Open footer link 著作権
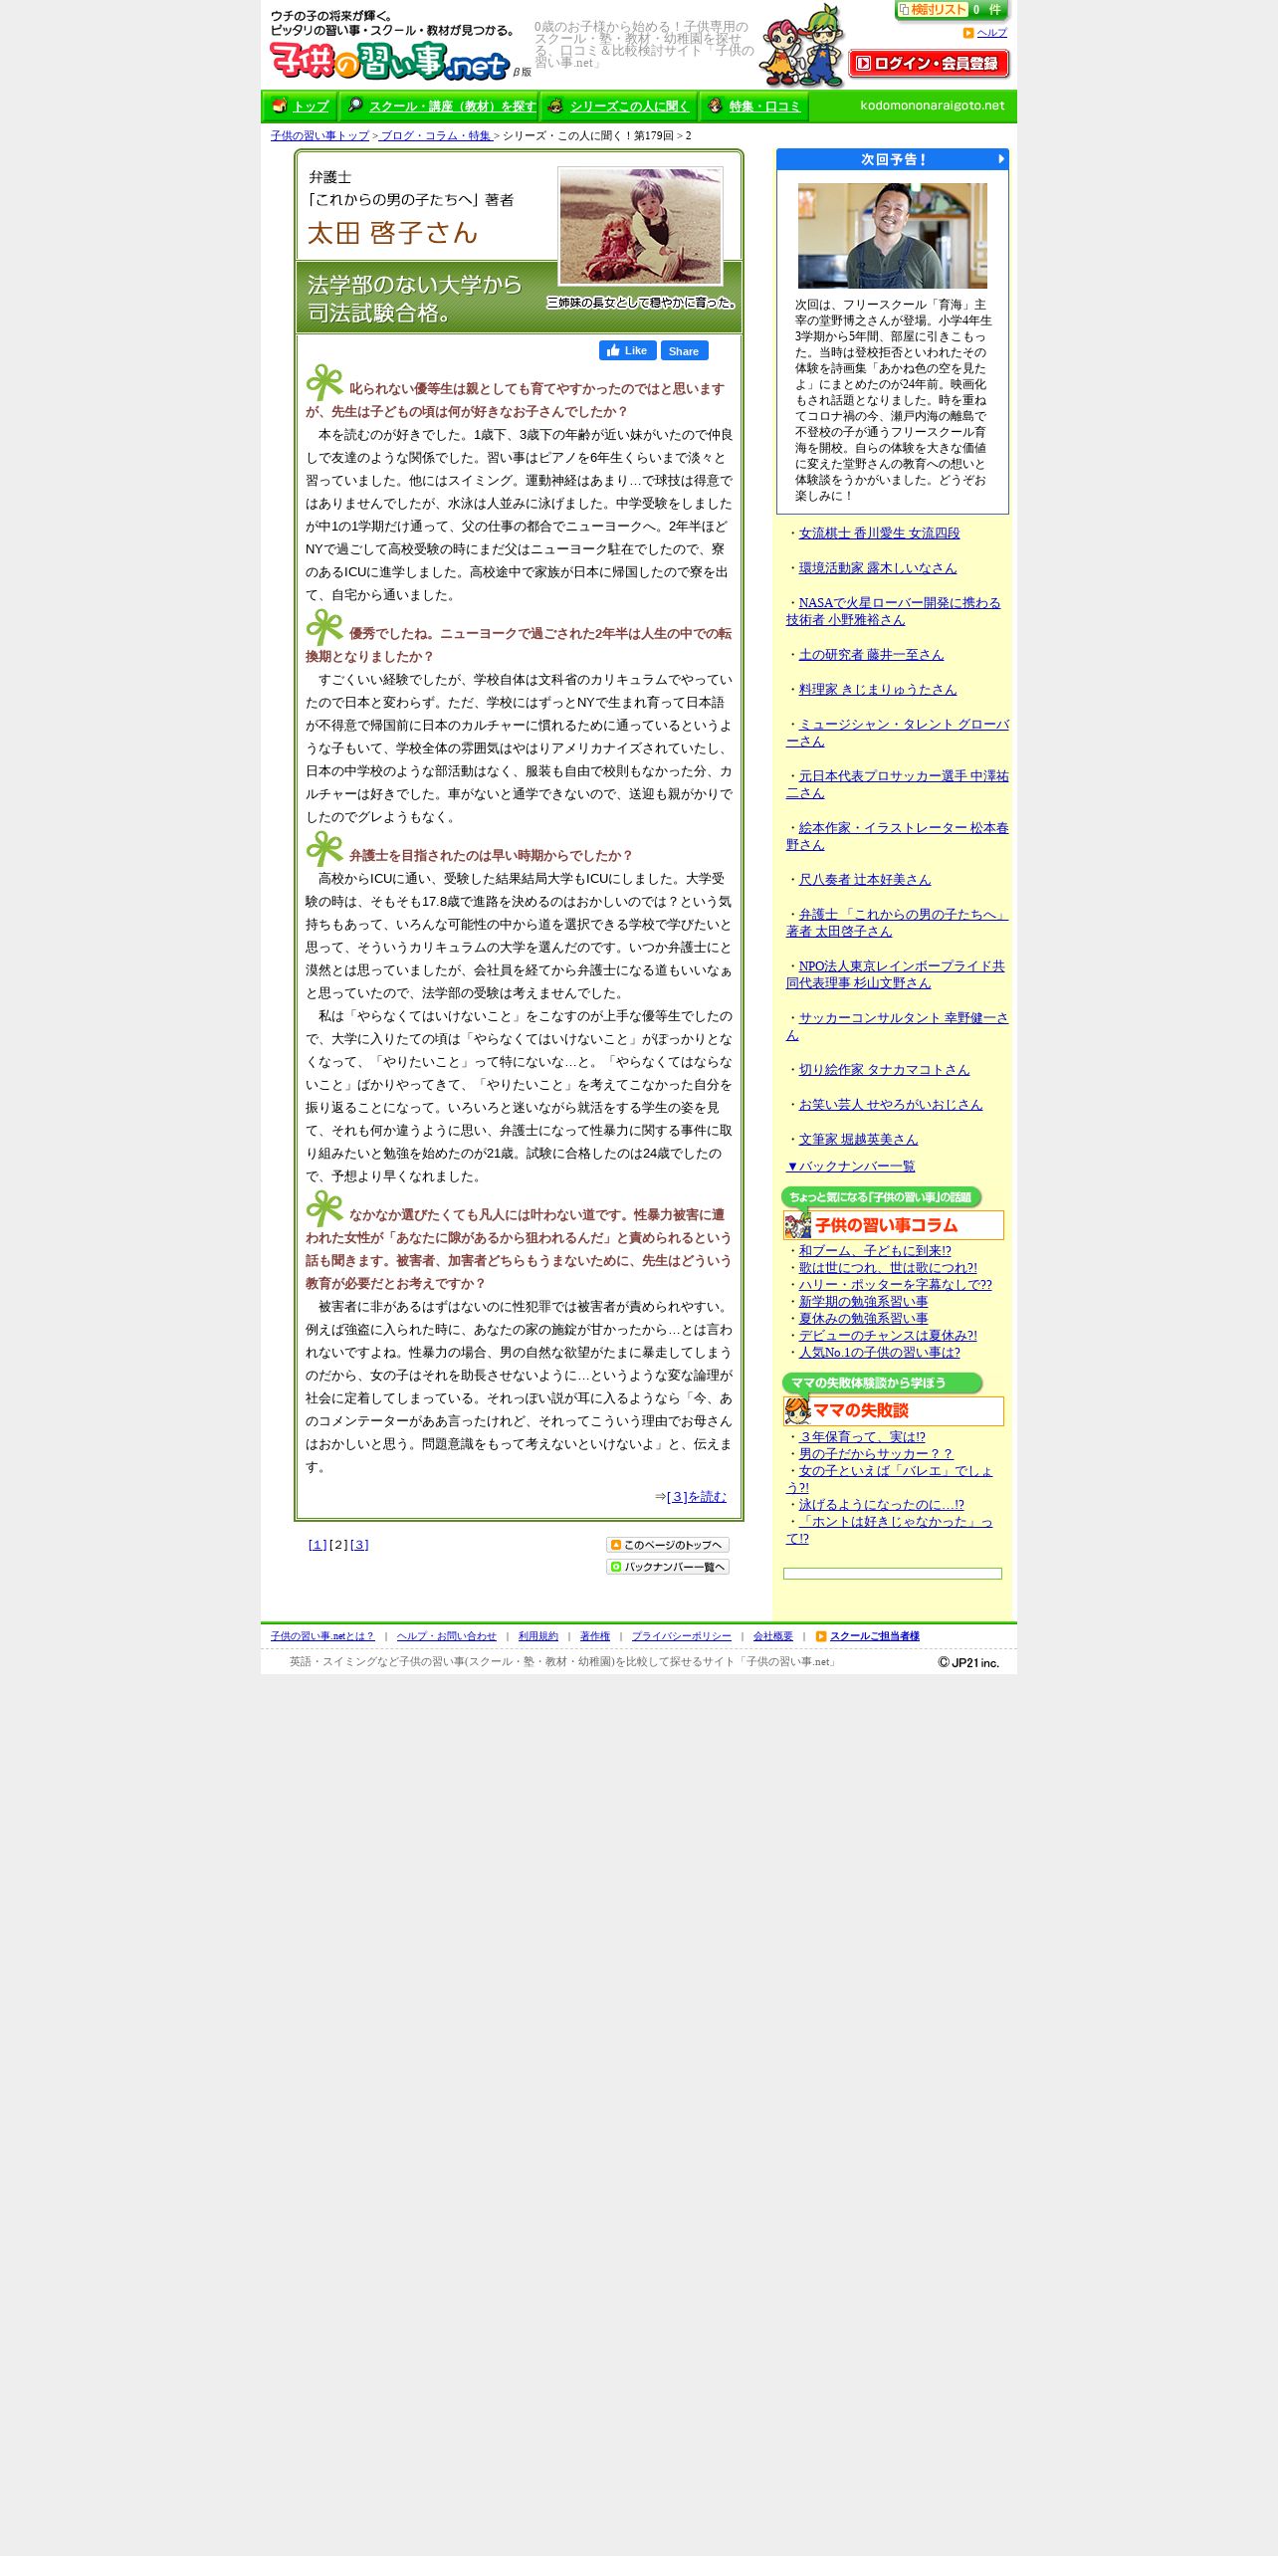Screen dimensions: 1278x2556 (x=594, y=1636)
